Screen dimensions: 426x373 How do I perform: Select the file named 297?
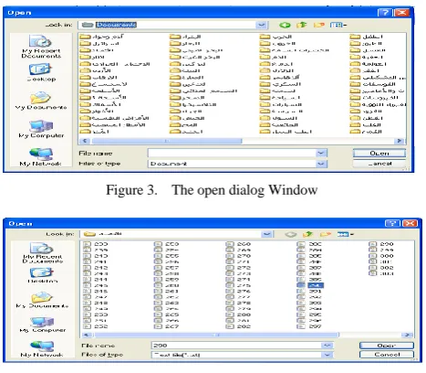(309, 326)
